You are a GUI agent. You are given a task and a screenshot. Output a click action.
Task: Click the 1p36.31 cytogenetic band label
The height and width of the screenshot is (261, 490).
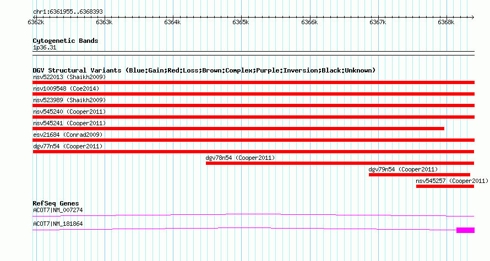pos(45,48)
